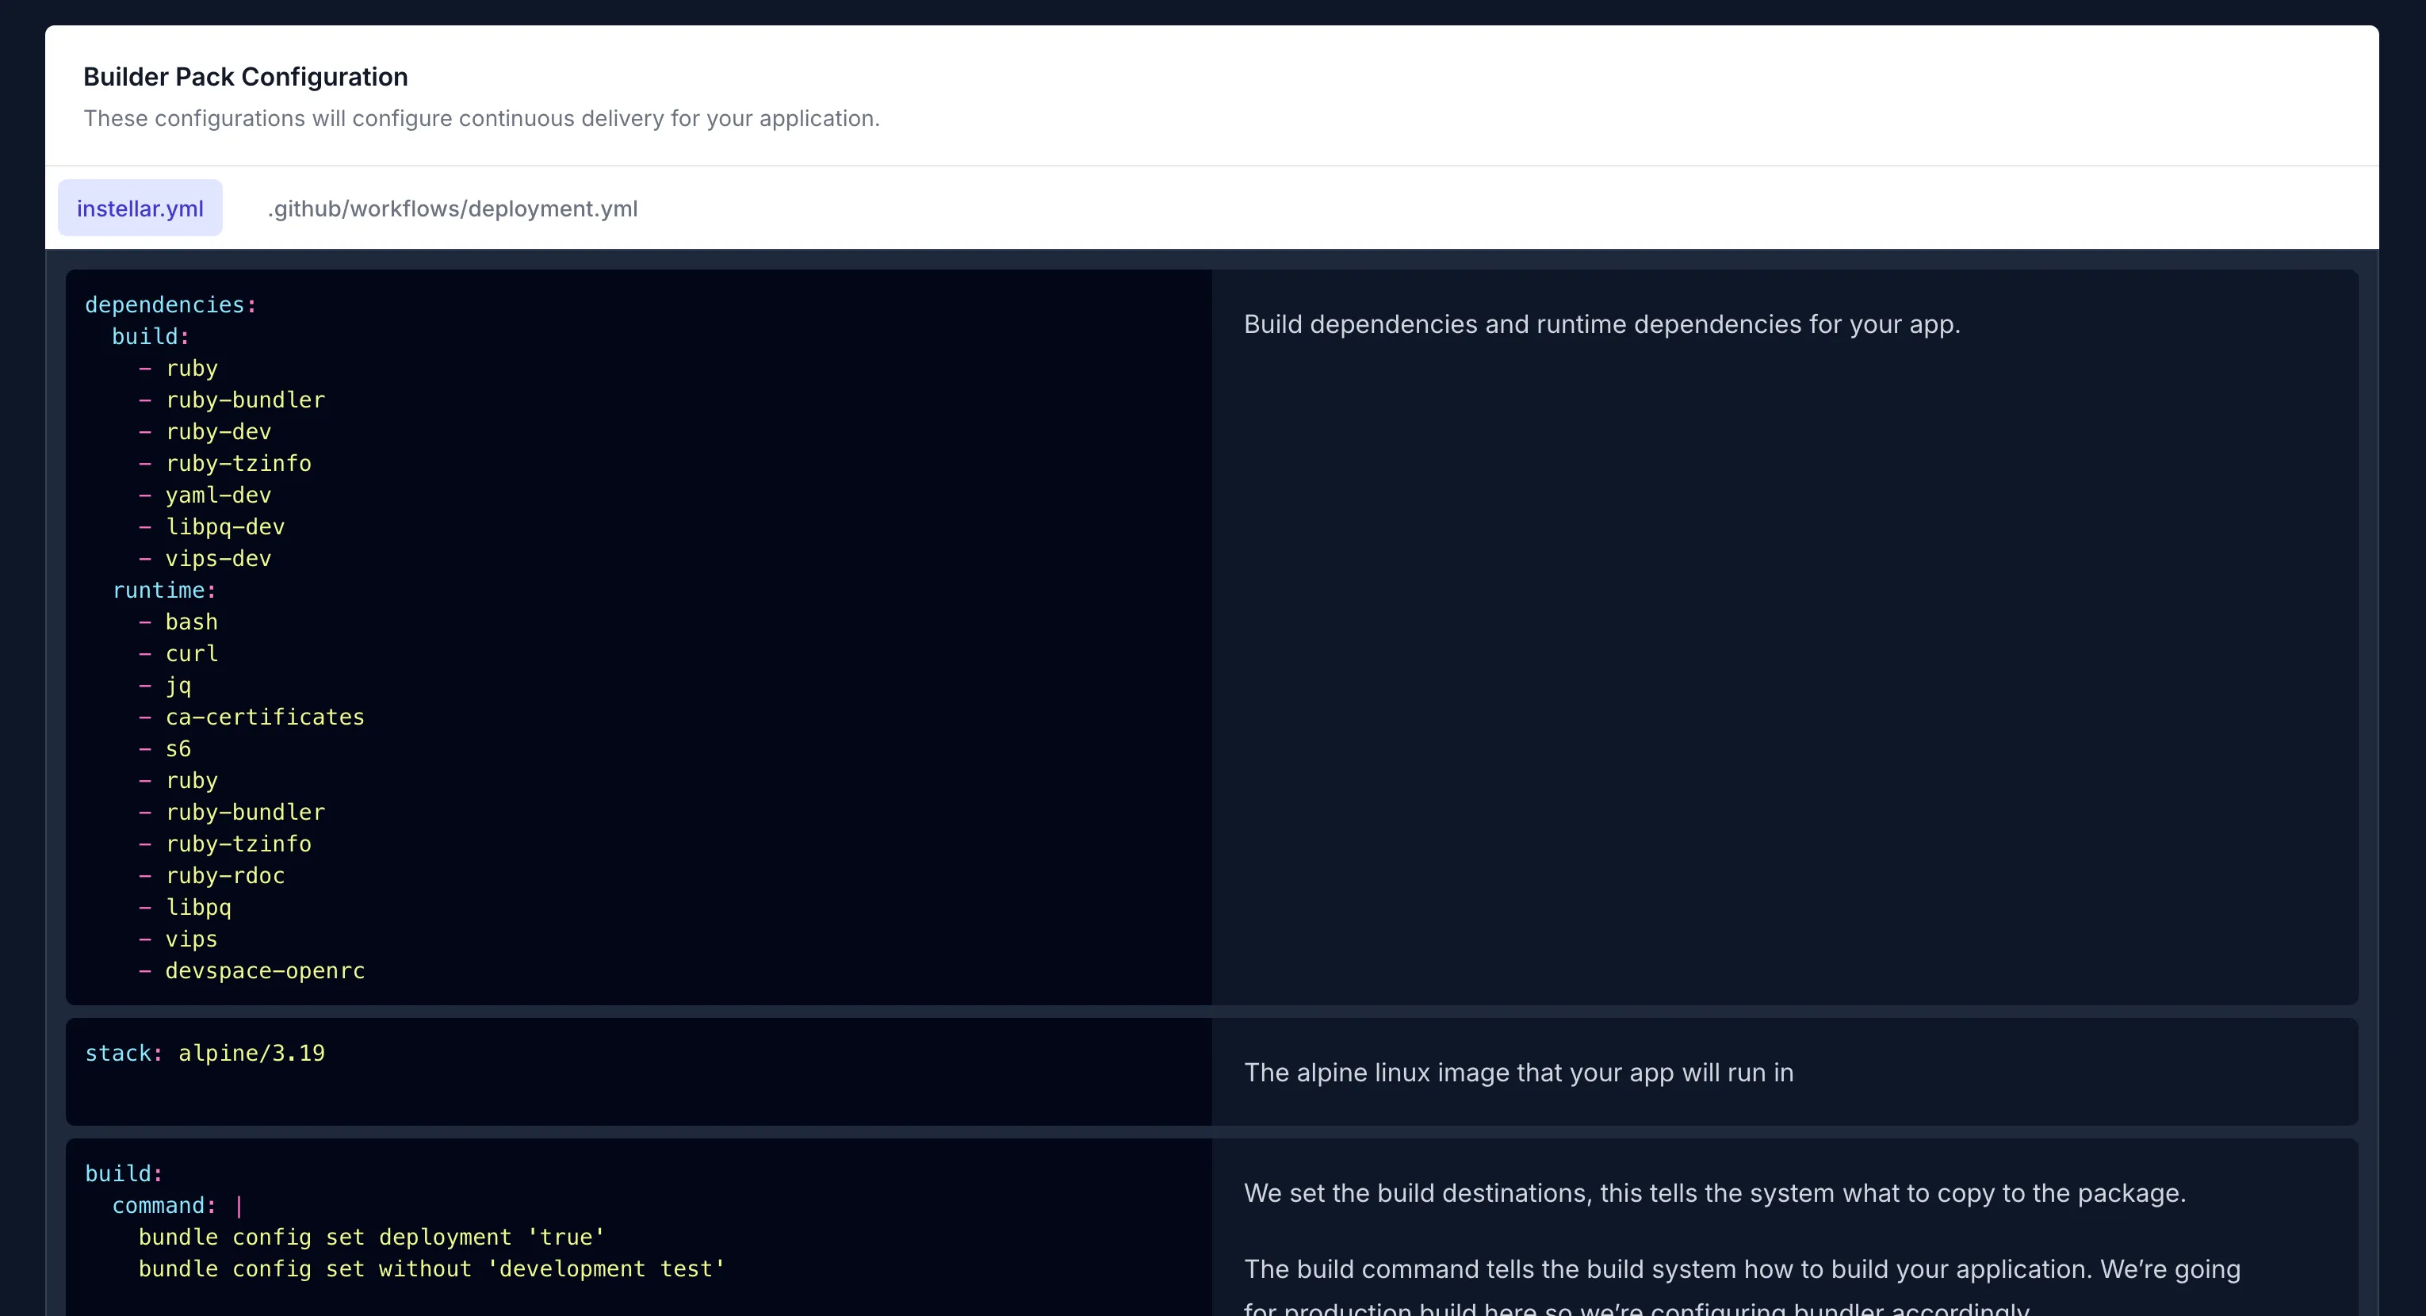Click the 'We set the build destinations' description
This screenshot has width=2426, height=1316.
(1714, 1194)
